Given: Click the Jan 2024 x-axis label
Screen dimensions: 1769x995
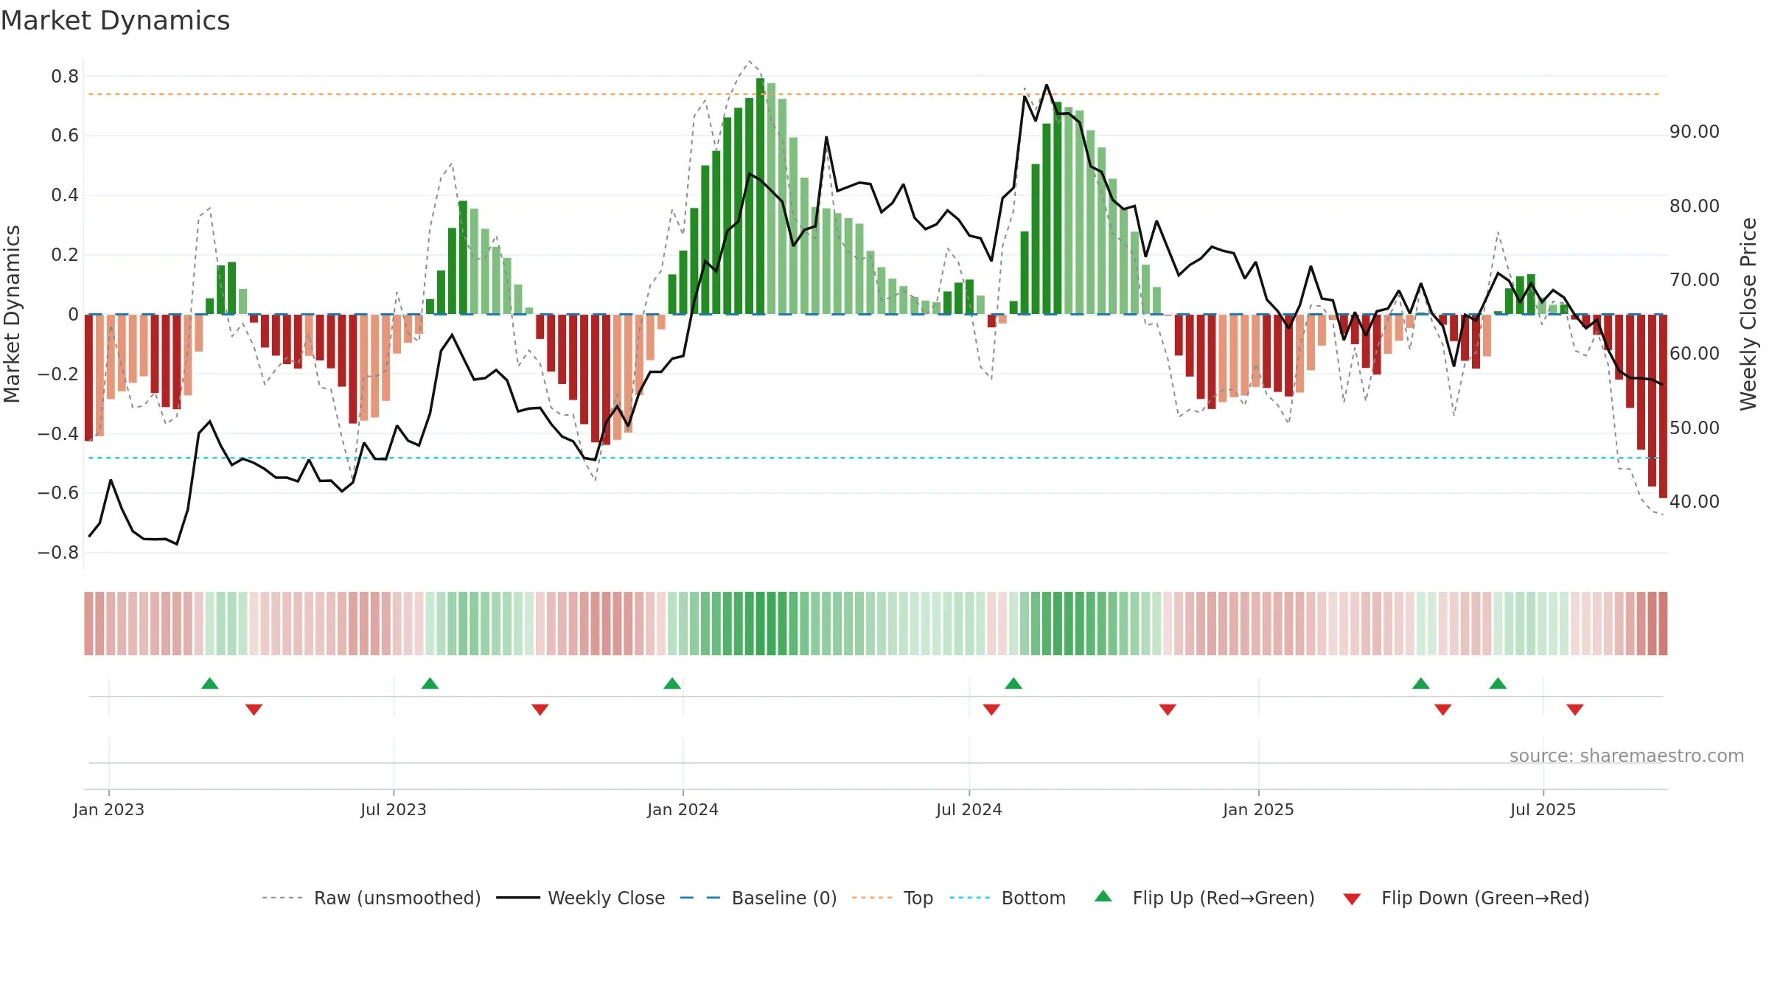Looking at the screenshot, I should point(683,809).
